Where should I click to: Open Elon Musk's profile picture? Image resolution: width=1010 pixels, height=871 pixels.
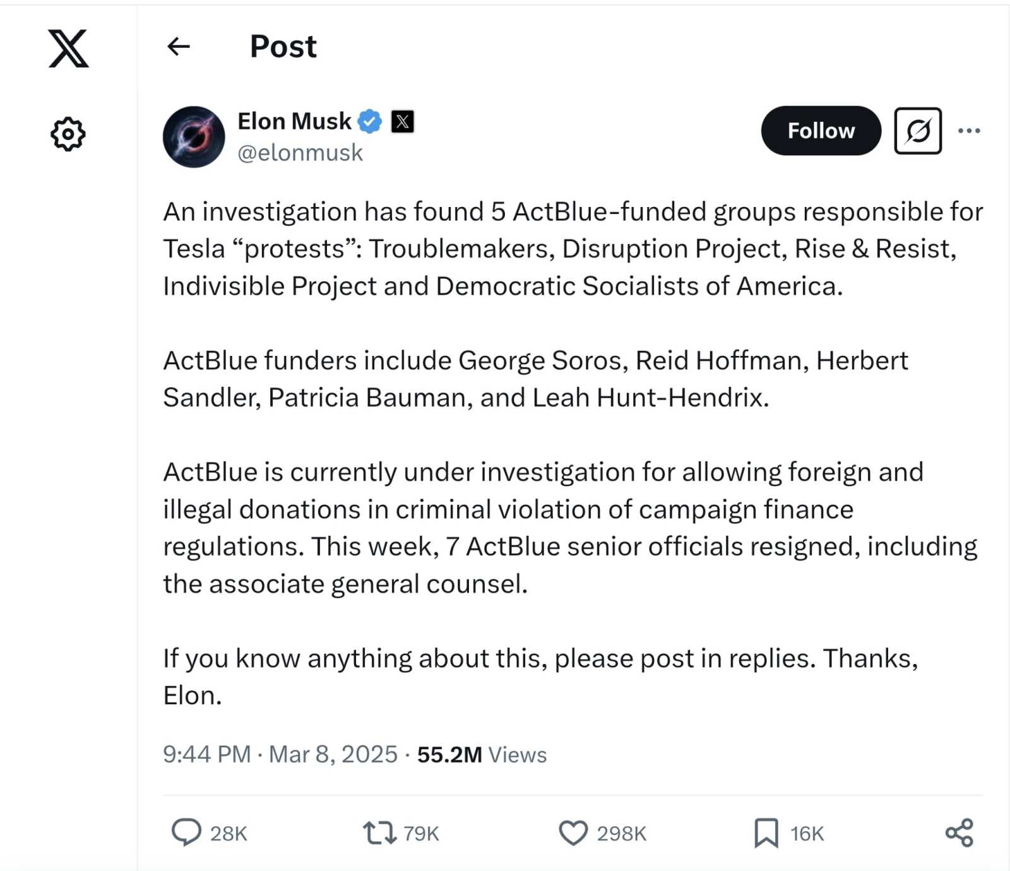(194, 137)
